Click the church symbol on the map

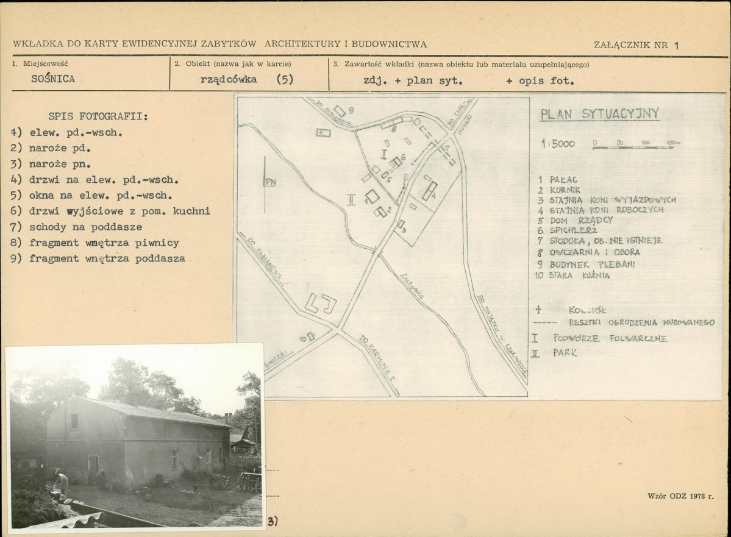(323, 133)
